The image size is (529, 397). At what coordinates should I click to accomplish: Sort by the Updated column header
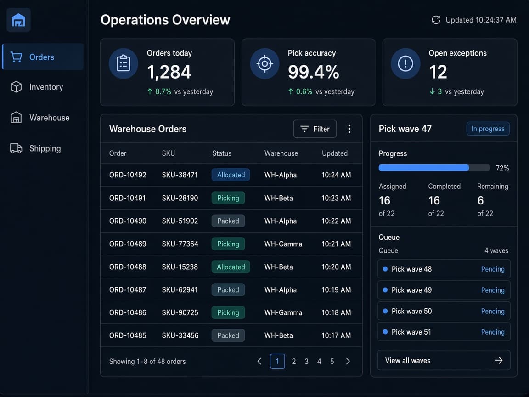tap(335, 153)
